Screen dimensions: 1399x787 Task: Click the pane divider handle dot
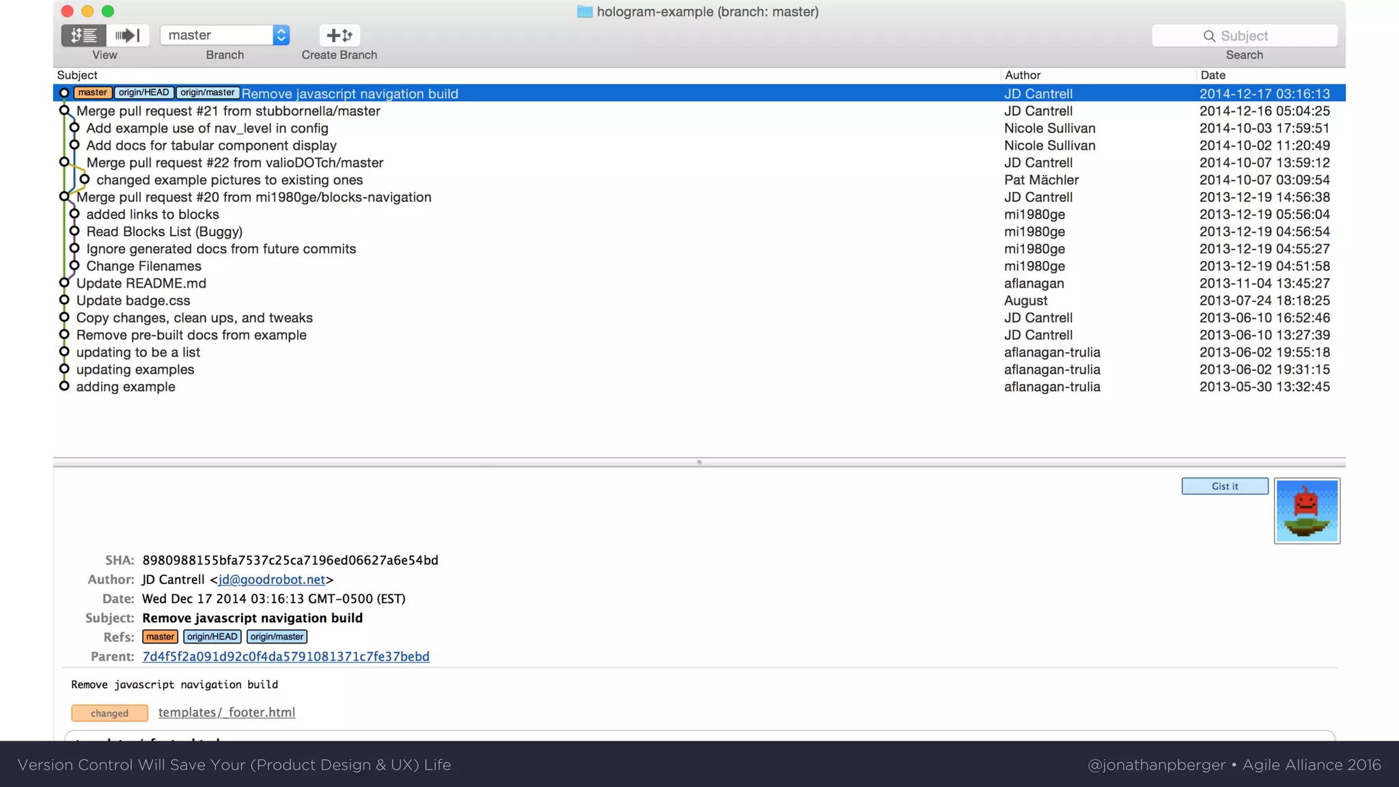coord(699,462)
